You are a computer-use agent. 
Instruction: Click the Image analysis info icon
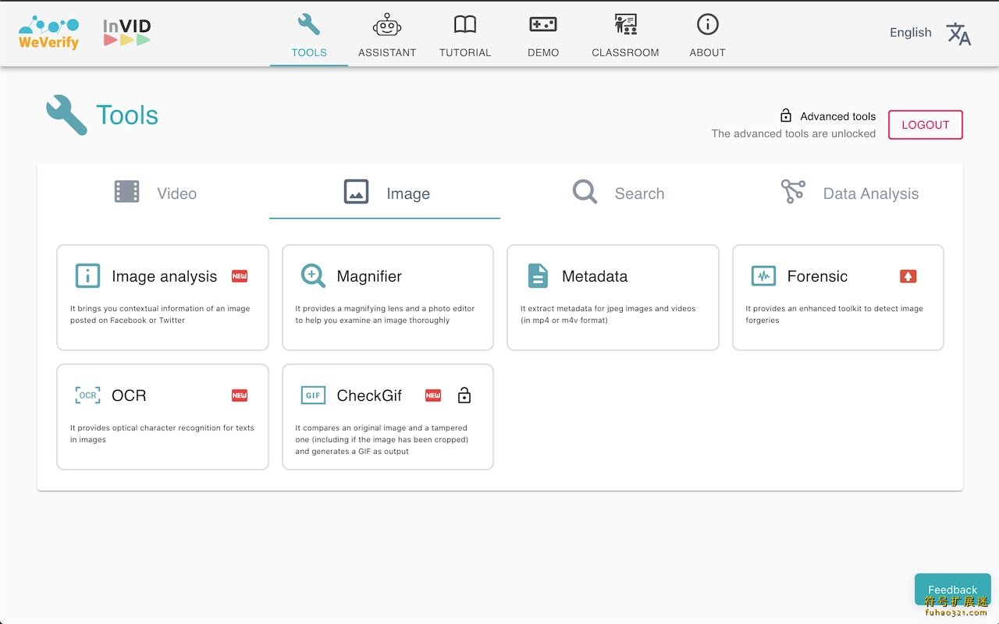87,276
